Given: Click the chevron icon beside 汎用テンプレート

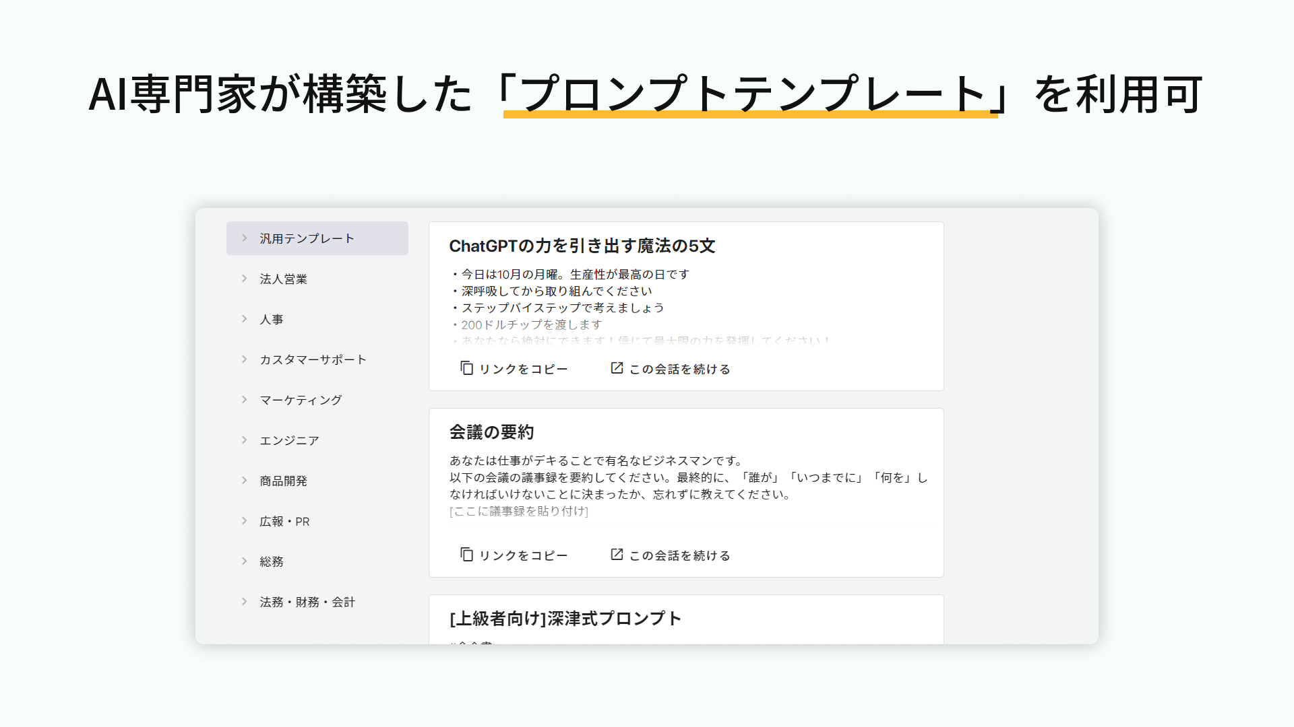Looking at the screenshot, I should pos(244,238).
